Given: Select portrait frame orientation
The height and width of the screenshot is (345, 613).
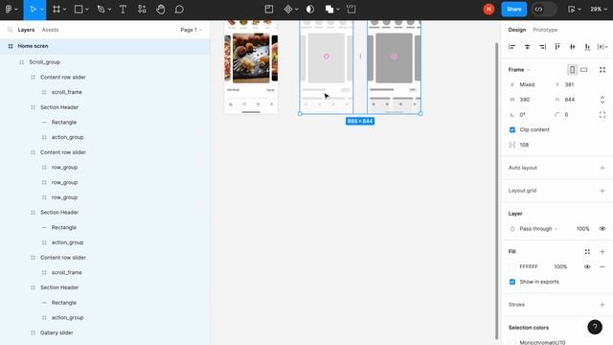Looking at the screenshot, I should pyautogui.click(x=573, y=70).
